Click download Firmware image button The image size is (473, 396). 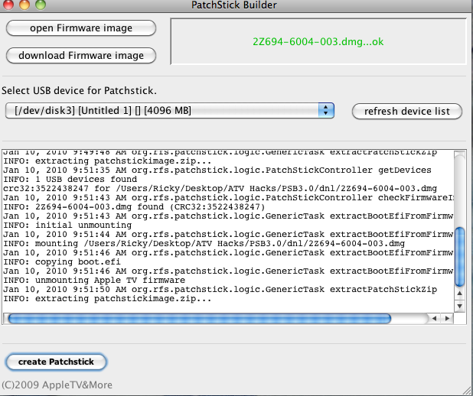pos(81,56)
